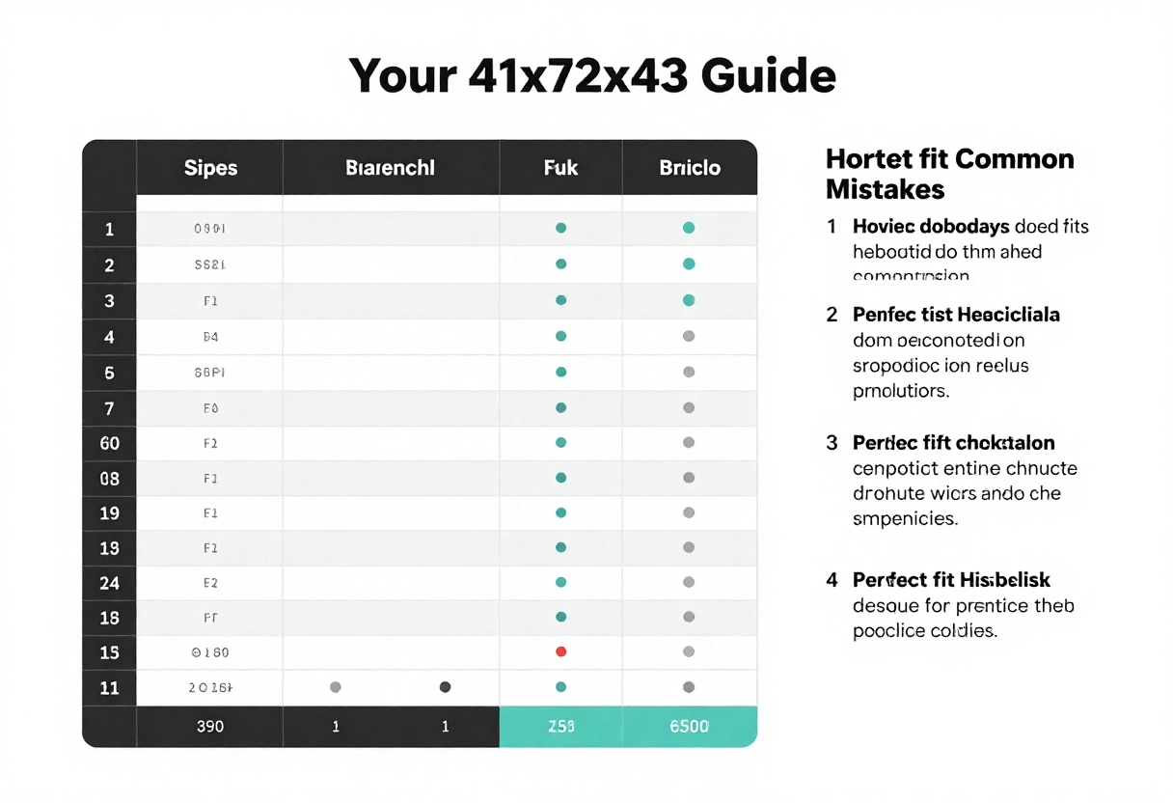Click the teal Fuk dot in row 08
This screenshot has height=803, width=1173.
click(x=560, y=478)
